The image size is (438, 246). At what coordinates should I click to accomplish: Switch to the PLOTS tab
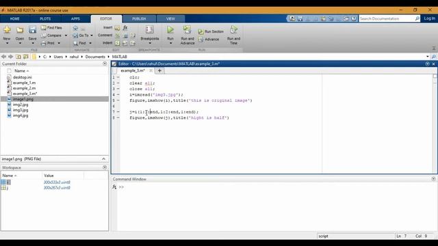(45, 18)
